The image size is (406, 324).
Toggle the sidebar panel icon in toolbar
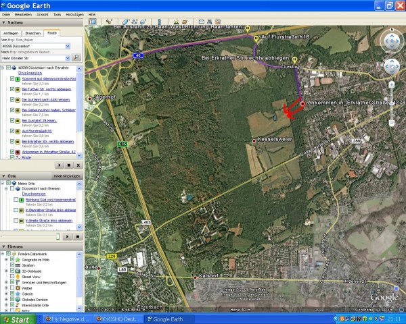pyautogui.click(x=91, y=22)
